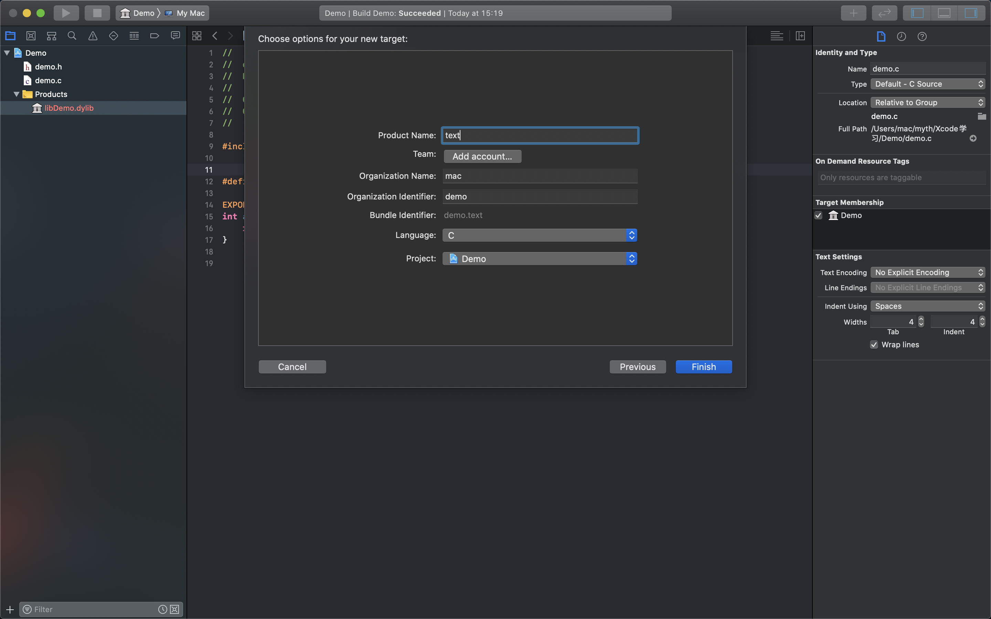This screenshot has width=991, height=619.
Task: Increase the Tab width stepper
Action: [921, 319]
